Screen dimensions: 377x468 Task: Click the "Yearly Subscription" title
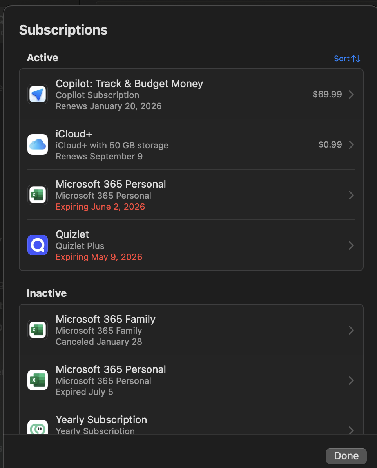click(x=101, y=420)
